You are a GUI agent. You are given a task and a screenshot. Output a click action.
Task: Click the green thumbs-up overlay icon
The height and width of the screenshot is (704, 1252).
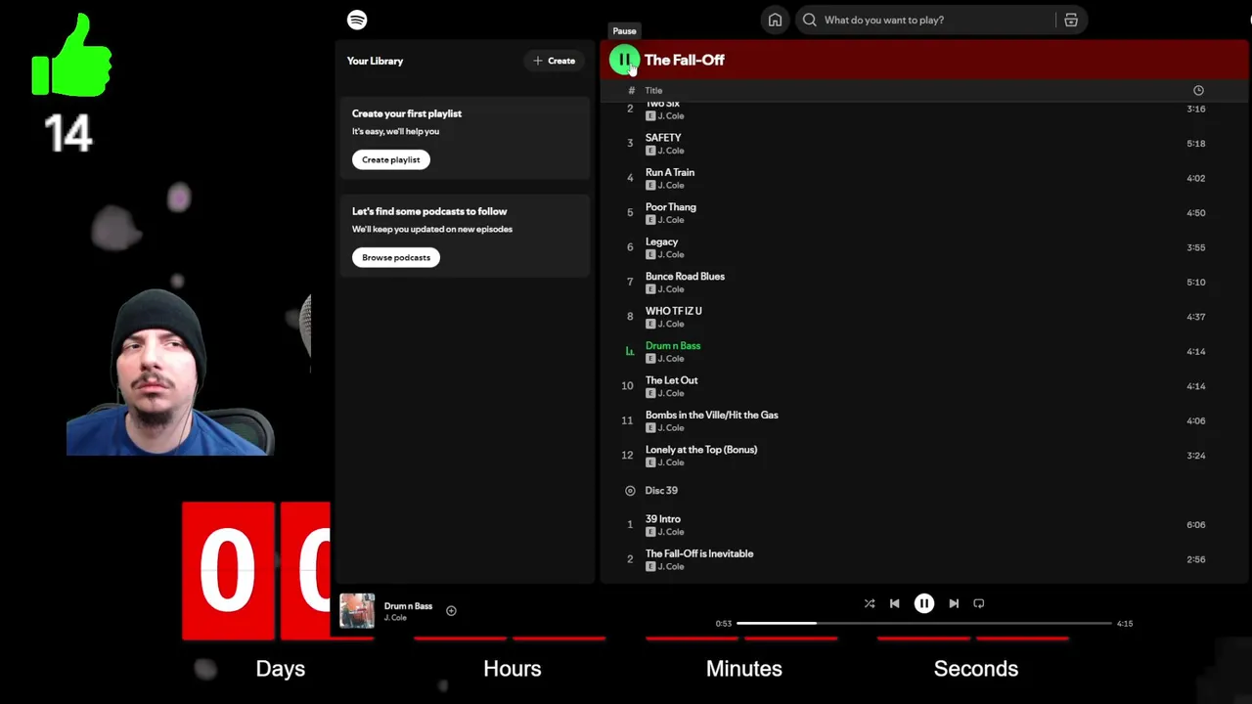pos(71,55)
